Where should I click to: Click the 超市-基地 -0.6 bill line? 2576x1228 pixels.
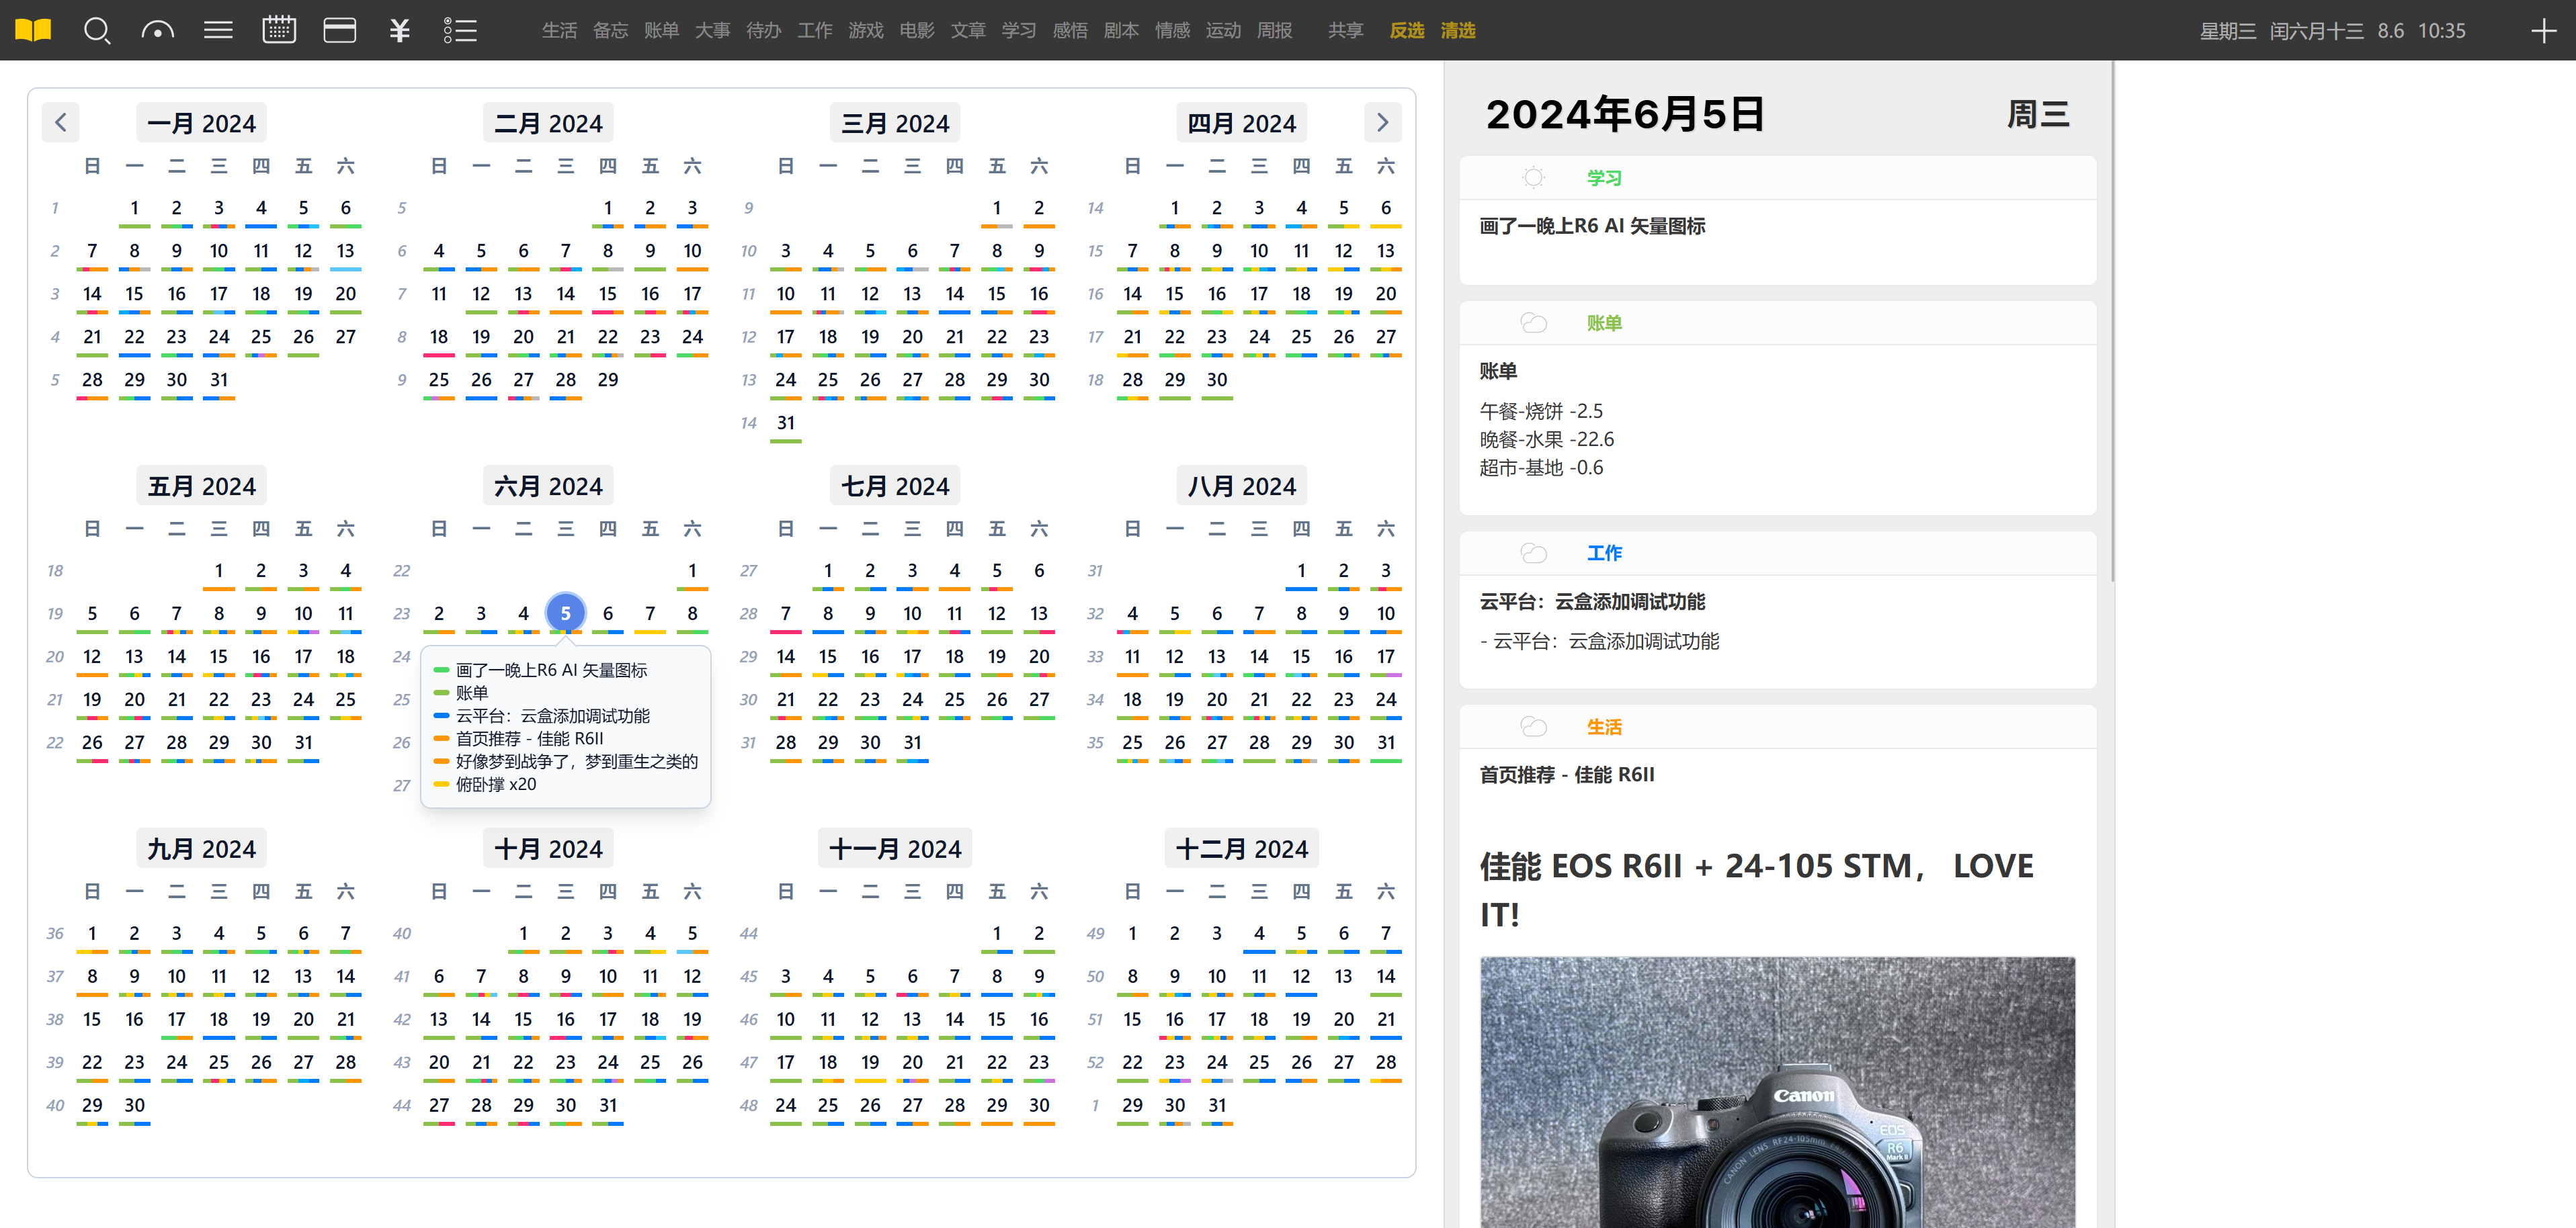point(1541,467)
